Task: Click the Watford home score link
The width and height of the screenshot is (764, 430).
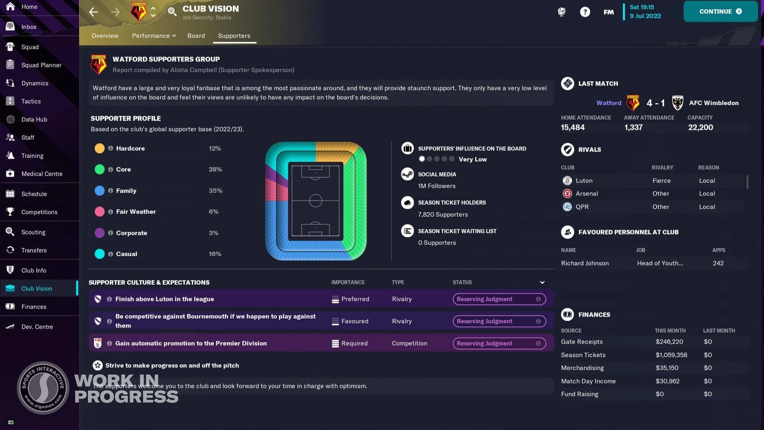Action: click(x=649, y=102)
